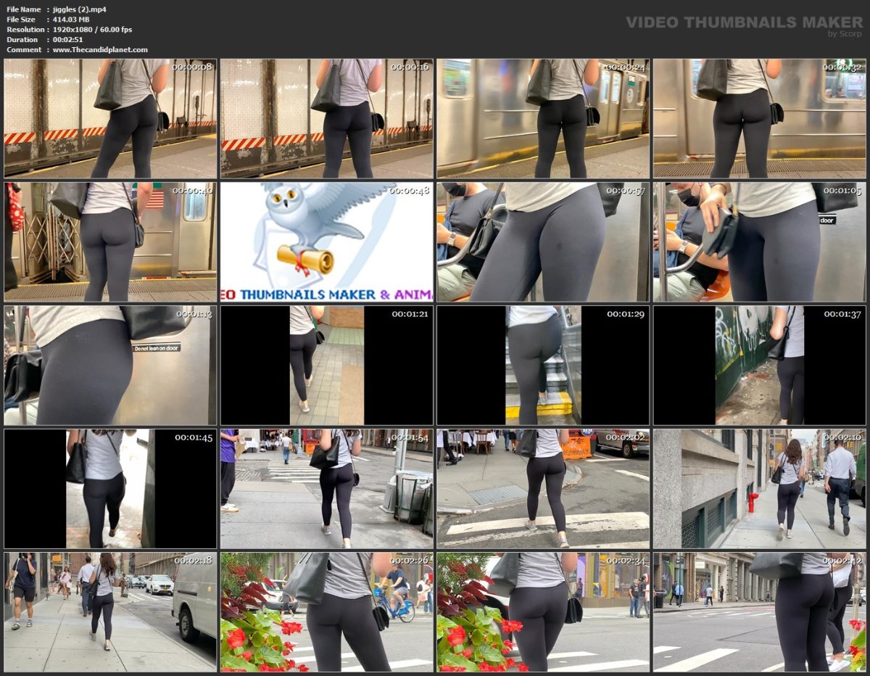Open the frame at 00:00:24
The width and height of the screenshot is (870, 676).
pos(543,119)
